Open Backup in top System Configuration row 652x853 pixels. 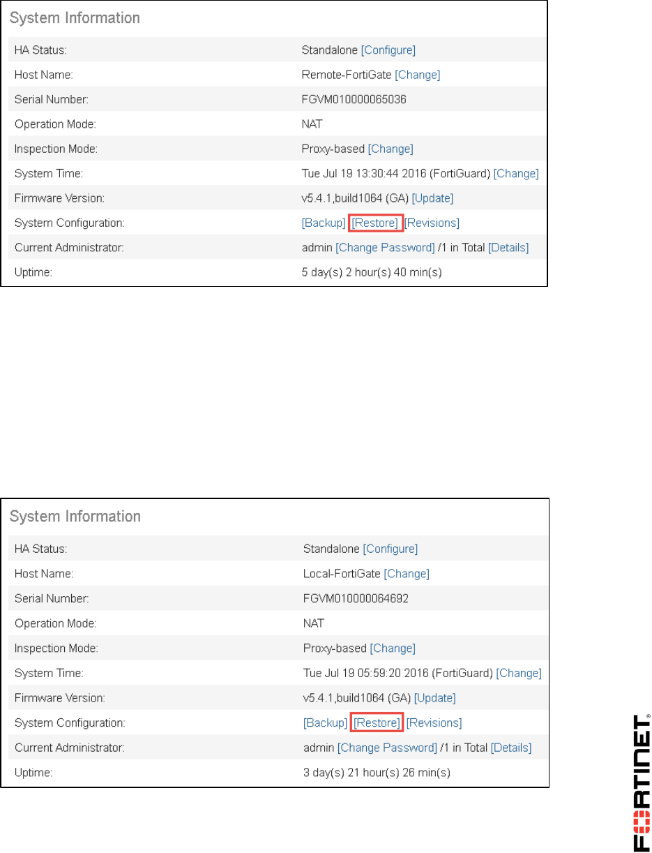click(x=324, y=223)
